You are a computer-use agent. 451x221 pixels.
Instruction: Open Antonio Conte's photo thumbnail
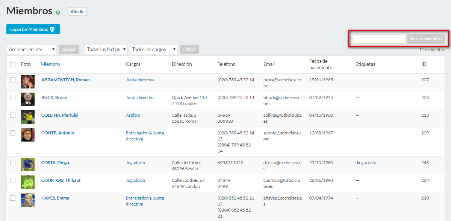[28, 135]
